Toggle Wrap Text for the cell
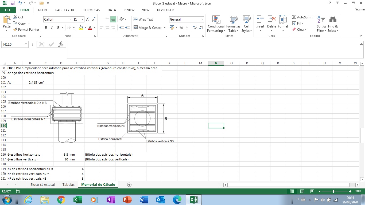Screen dimensions: 365x205 [143, 19]
